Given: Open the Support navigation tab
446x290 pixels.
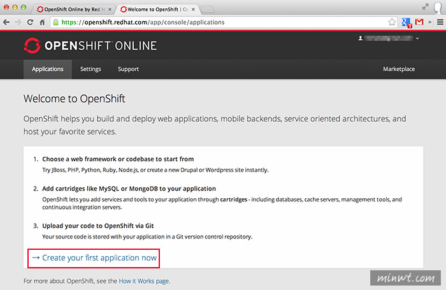Looking at the screenshot, I should (x=128, y=69).
